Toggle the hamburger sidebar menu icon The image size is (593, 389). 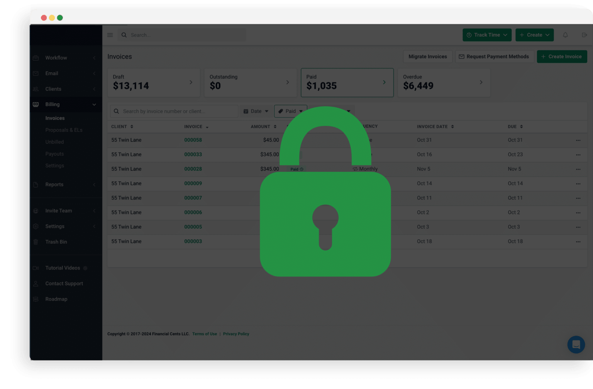click(110, 35)
